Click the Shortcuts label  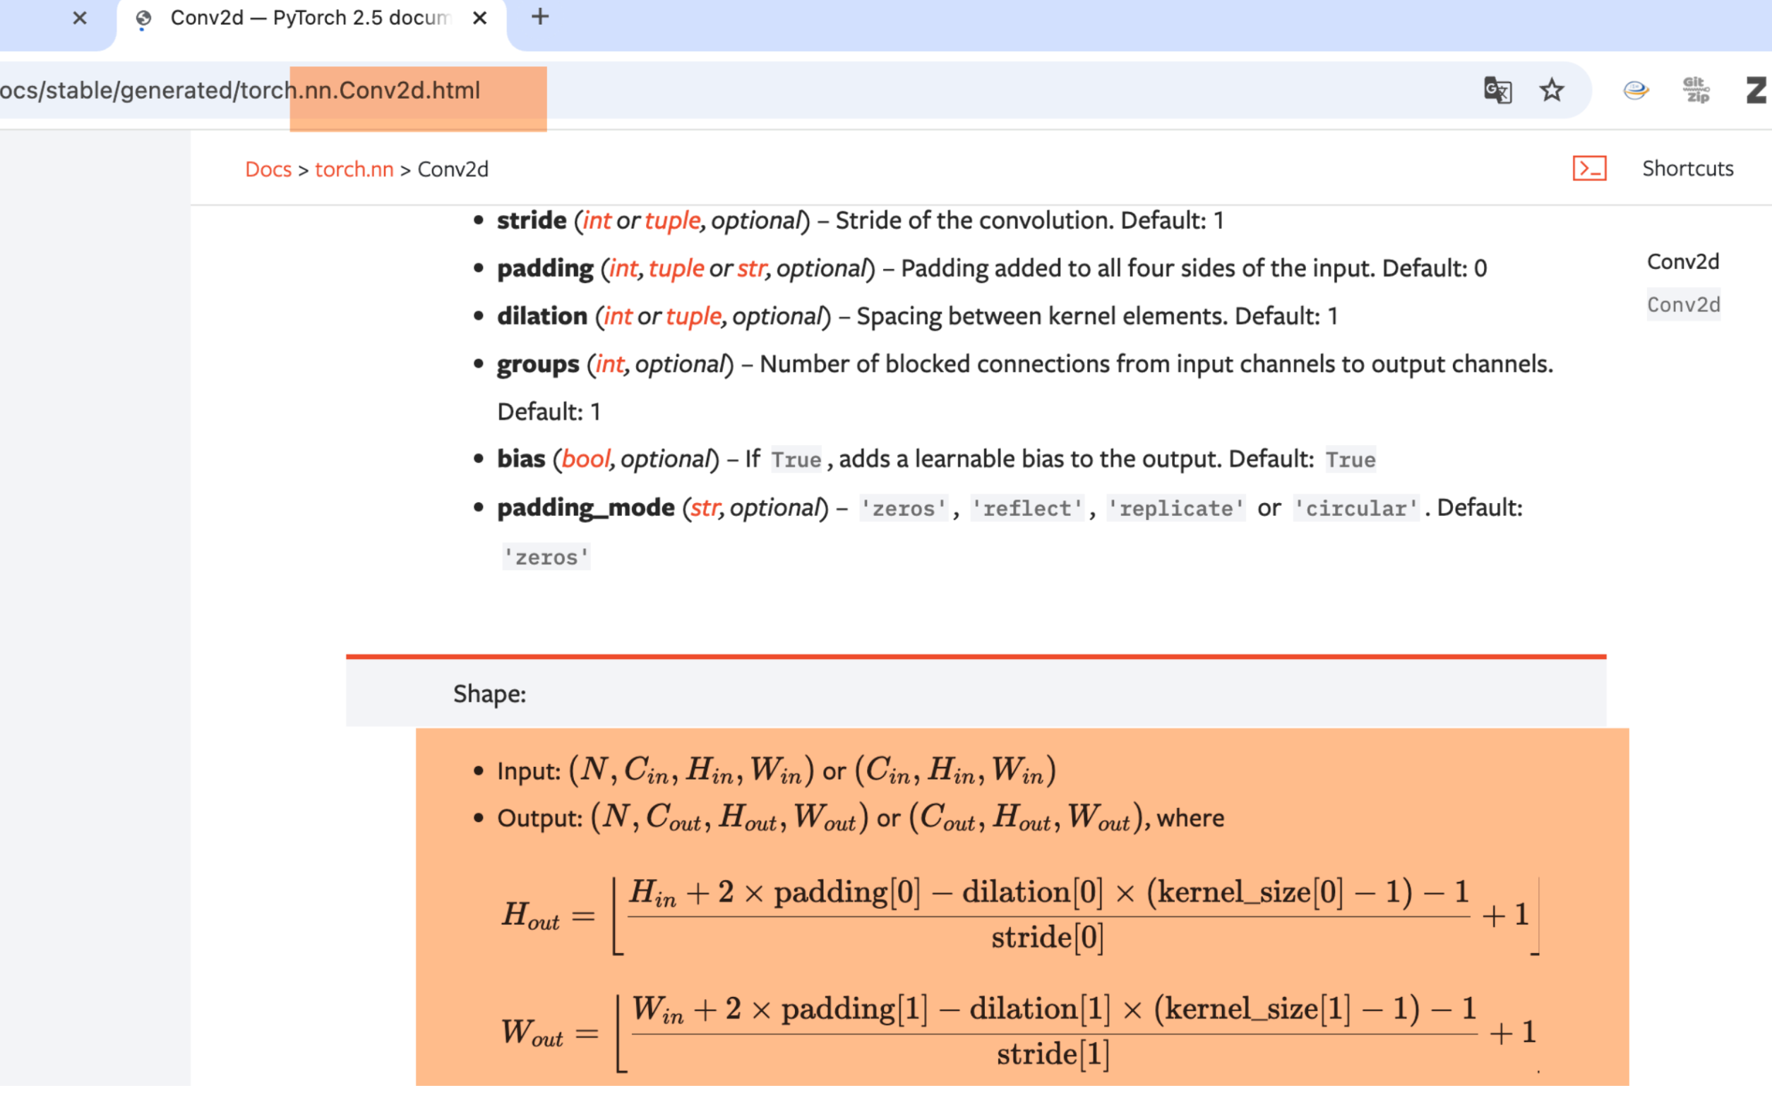pyautogui.click(x=1687, y=169)
